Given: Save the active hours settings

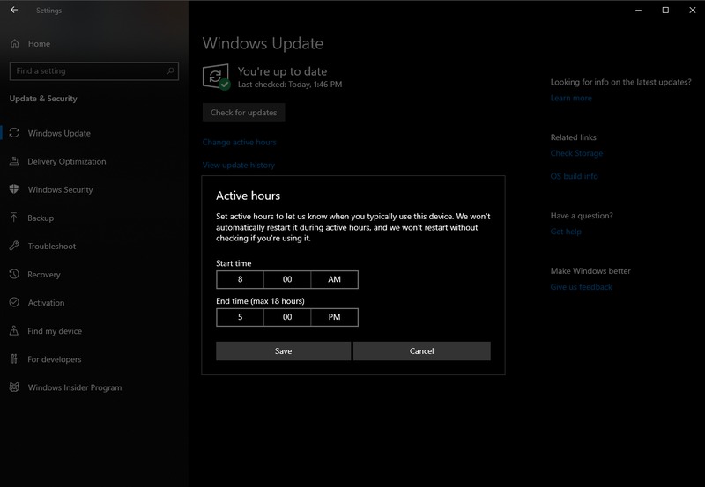Looking at the screenshot, I should [283, 350].
